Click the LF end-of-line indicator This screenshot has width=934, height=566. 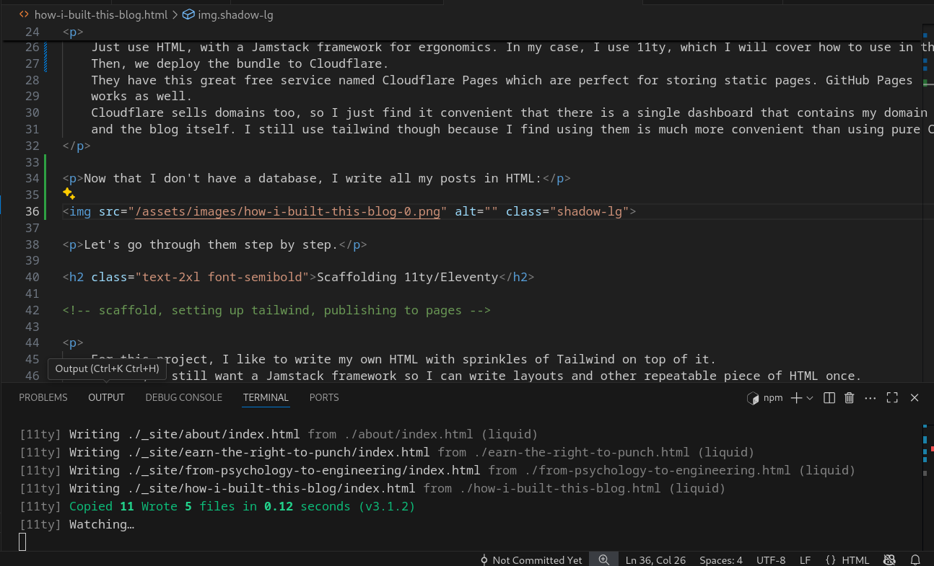(x=805, y=560)
